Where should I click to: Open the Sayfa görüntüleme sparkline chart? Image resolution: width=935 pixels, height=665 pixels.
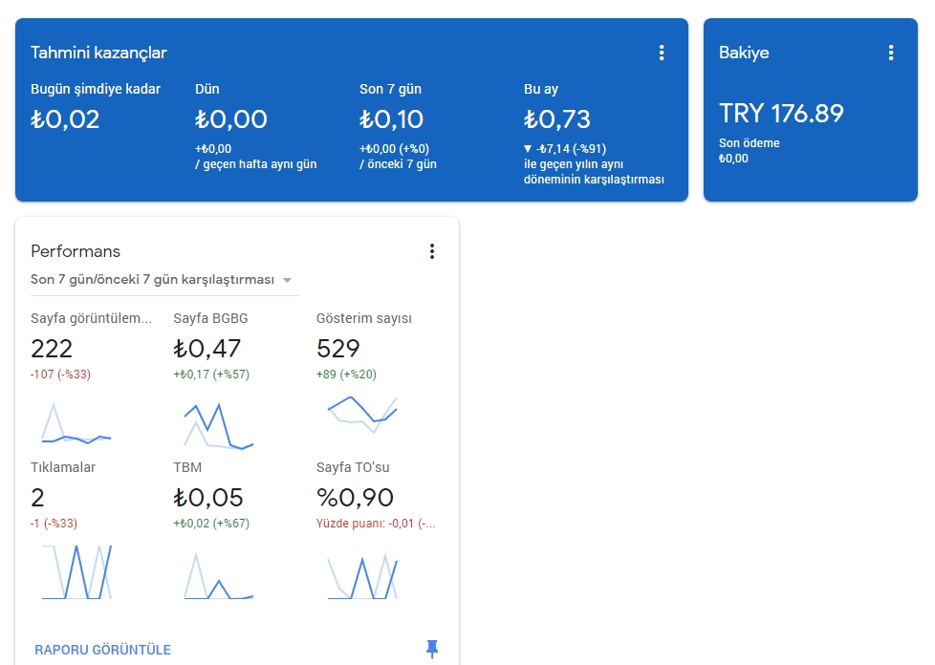(76, 423)
